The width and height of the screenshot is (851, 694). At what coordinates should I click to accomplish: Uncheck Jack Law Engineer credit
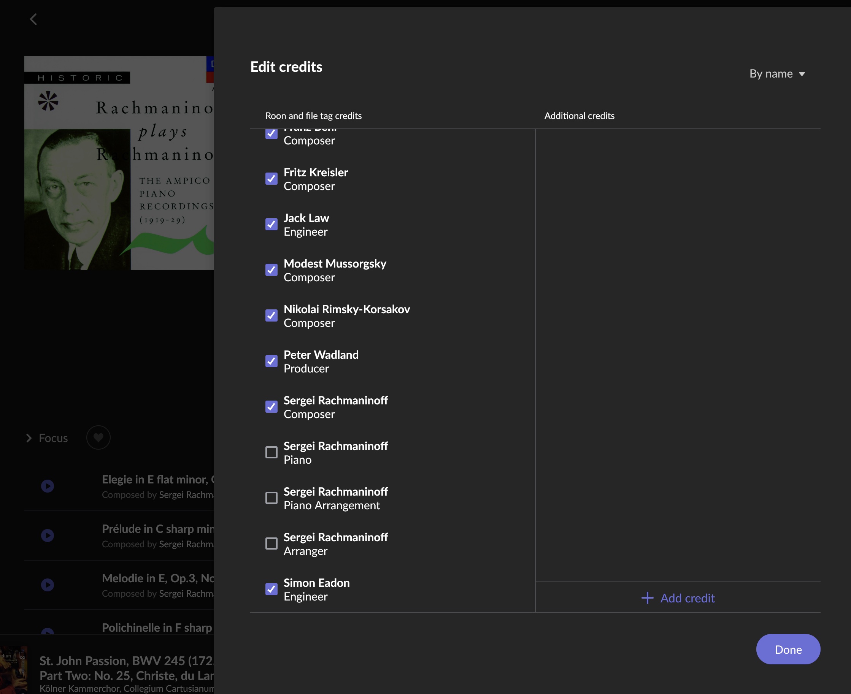click(271, 224)
